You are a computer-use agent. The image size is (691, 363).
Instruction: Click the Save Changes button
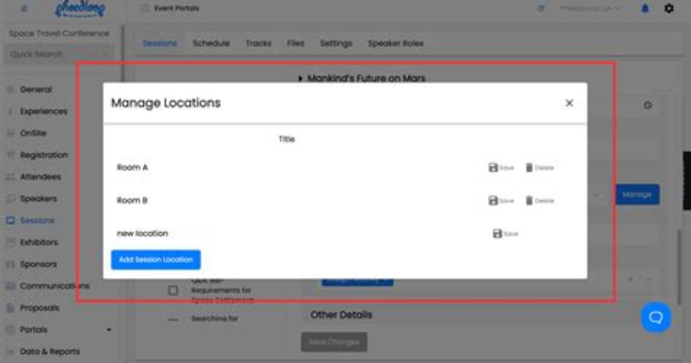coord(334,342)
